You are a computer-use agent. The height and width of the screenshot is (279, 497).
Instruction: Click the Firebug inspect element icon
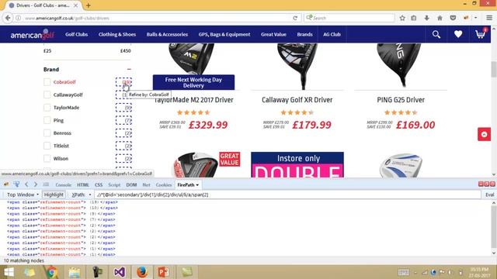[16, 184]
